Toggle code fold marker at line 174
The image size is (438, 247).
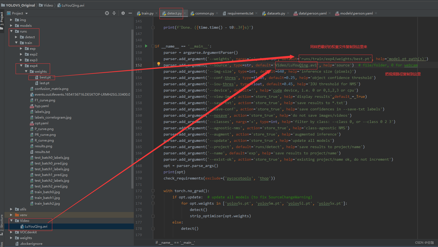tap(153, 203)
